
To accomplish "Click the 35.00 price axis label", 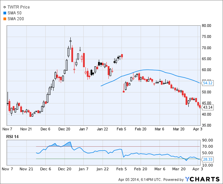I will (206, 125).
